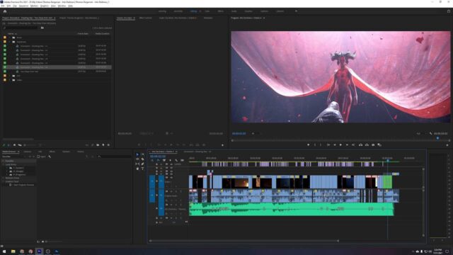
Task: Step forward one frame in Program Monitor
Action: pos(347,144)
